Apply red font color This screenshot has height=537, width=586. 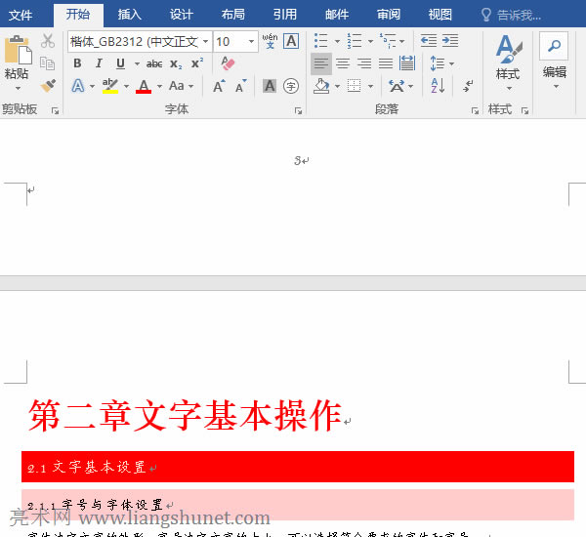(x=144, y=86)
